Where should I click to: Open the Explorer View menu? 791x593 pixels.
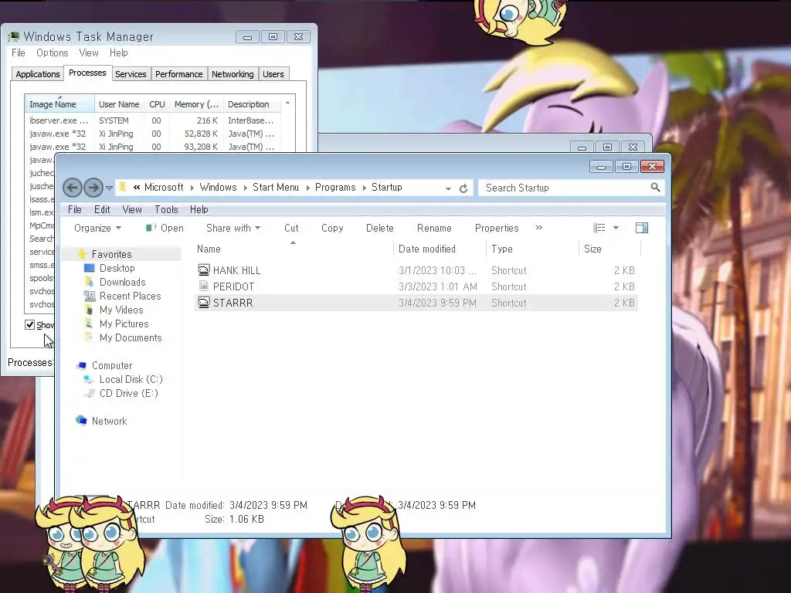tap(131, 209)
